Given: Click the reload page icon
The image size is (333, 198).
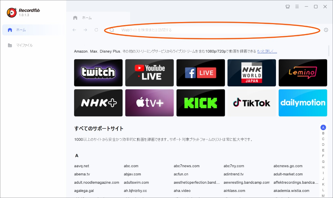Looking at the screenshot, I should pyautogui.click(x=96, y=30).
